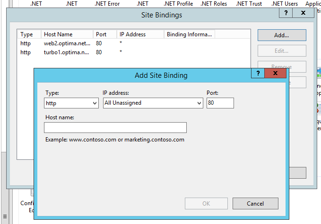This screenshot has height=224, width=321.
Task: Open the Type dropdown showing http
Action: point(71,103)
